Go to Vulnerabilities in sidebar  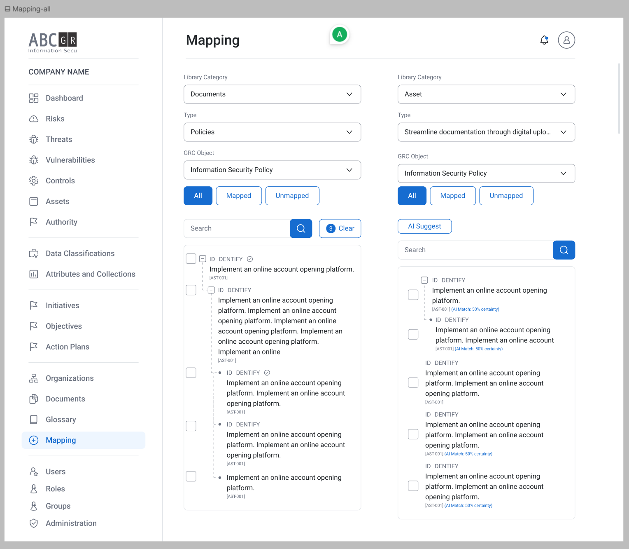70,160
